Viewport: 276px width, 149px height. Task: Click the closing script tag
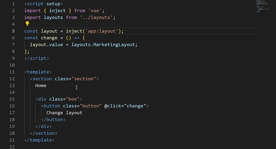point(37,58)
